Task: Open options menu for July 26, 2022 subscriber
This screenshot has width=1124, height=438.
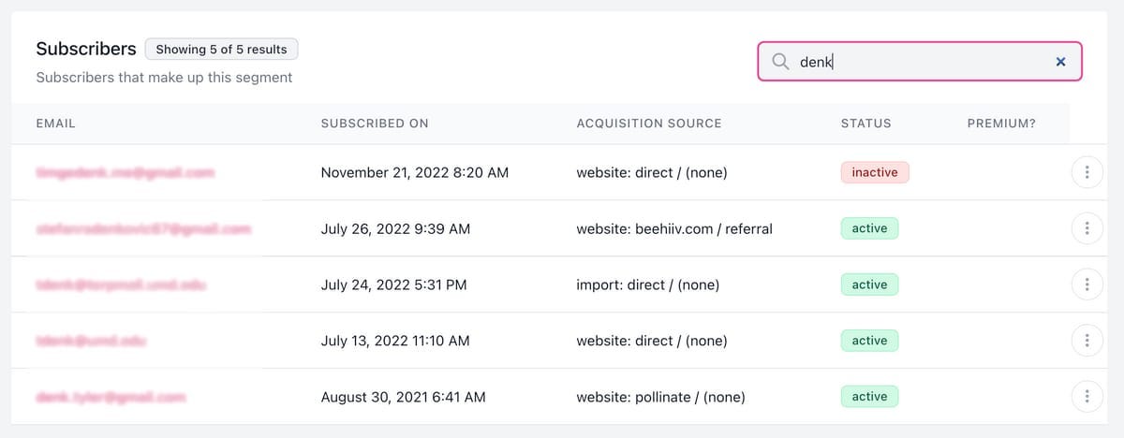Action: coord(1087,228)
